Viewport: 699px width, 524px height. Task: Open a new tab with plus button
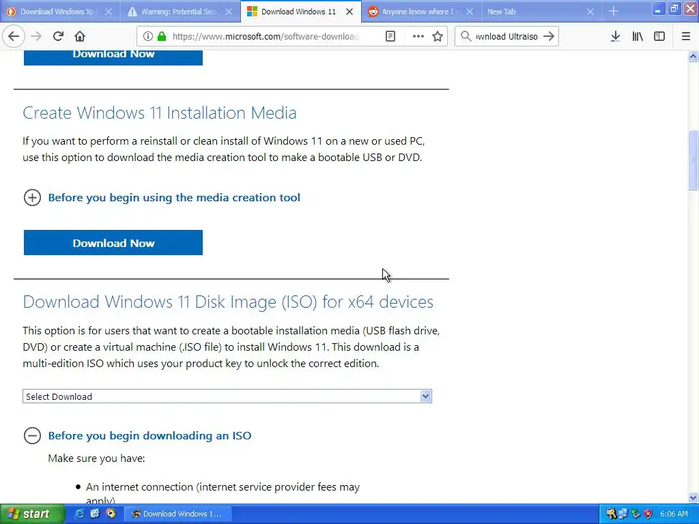(614, 11)
